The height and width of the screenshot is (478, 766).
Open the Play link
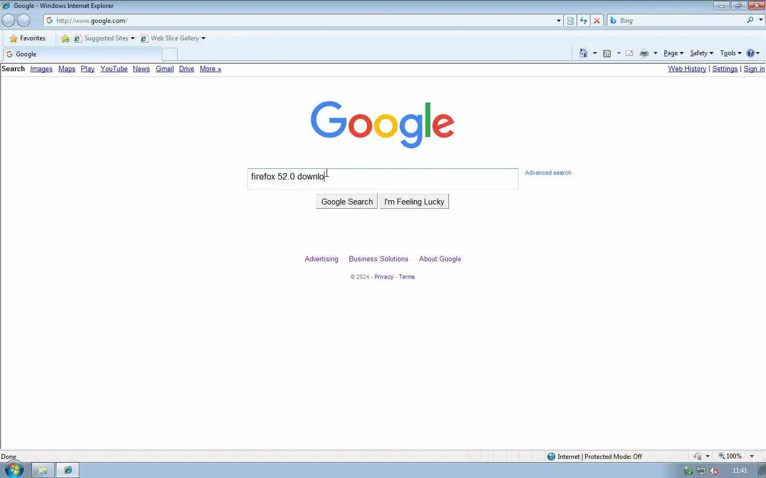coord(87,69)
